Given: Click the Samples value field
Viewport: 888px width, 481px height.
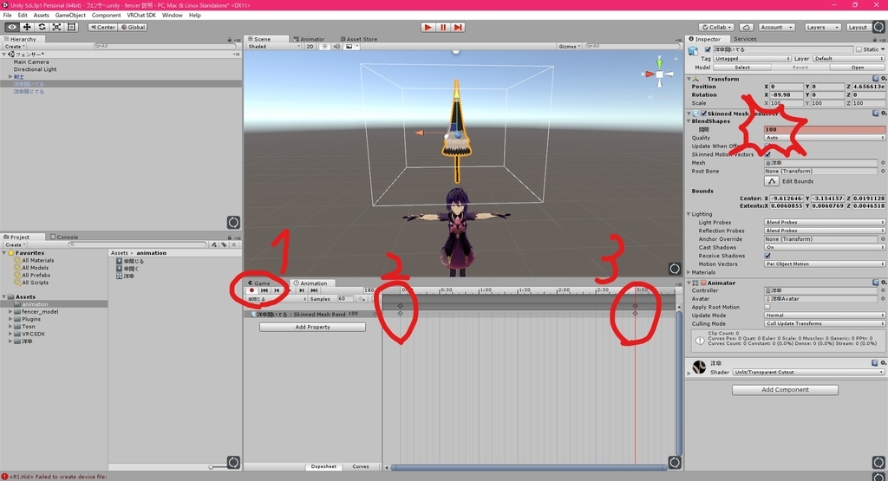Looking at the screenshot, I should click(345, 299).
